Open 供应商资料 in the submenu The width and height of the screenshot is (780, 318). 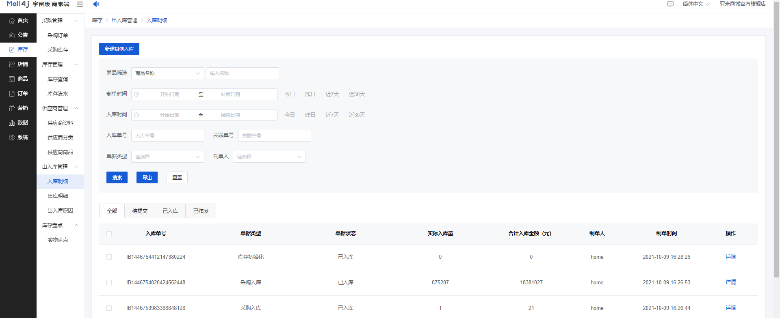coord(60,123)
